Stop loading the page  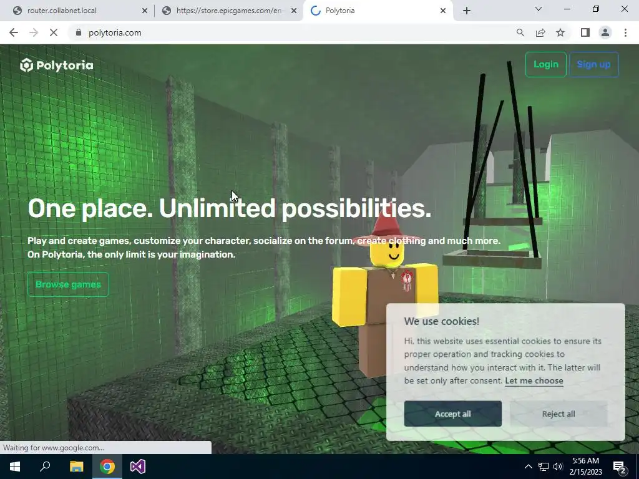tap(54, 32)
